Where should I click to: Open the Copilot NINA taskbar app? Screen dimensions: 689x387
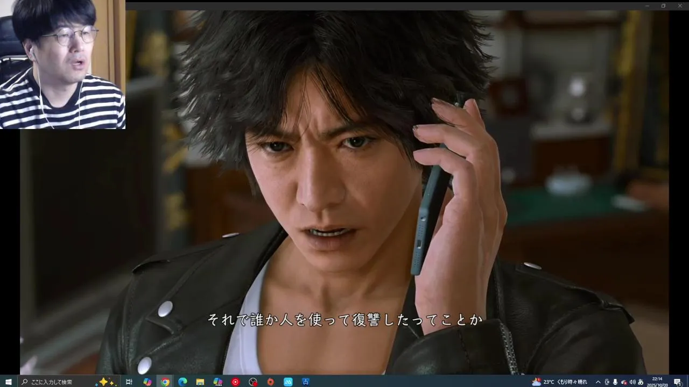218,382
